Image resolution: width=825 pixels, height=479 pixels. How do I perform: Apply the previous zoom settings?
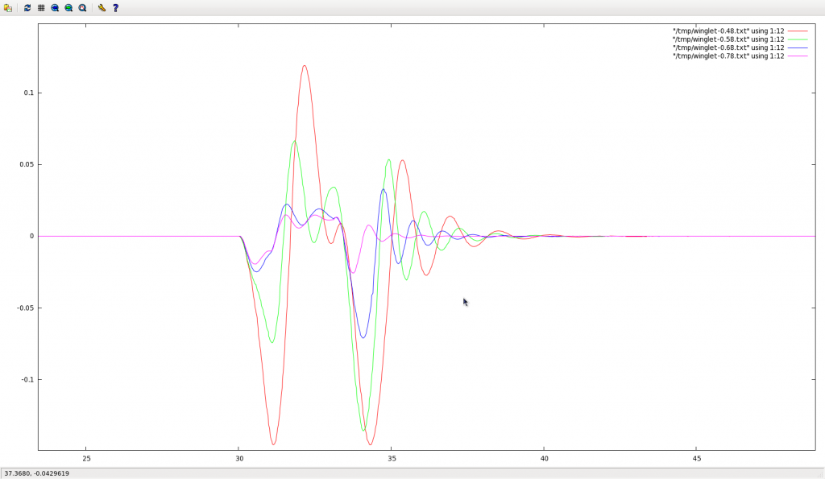55,8
